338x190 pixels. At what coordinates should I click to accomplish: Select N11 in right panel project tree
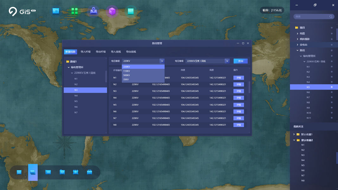(x=309, y=118)
